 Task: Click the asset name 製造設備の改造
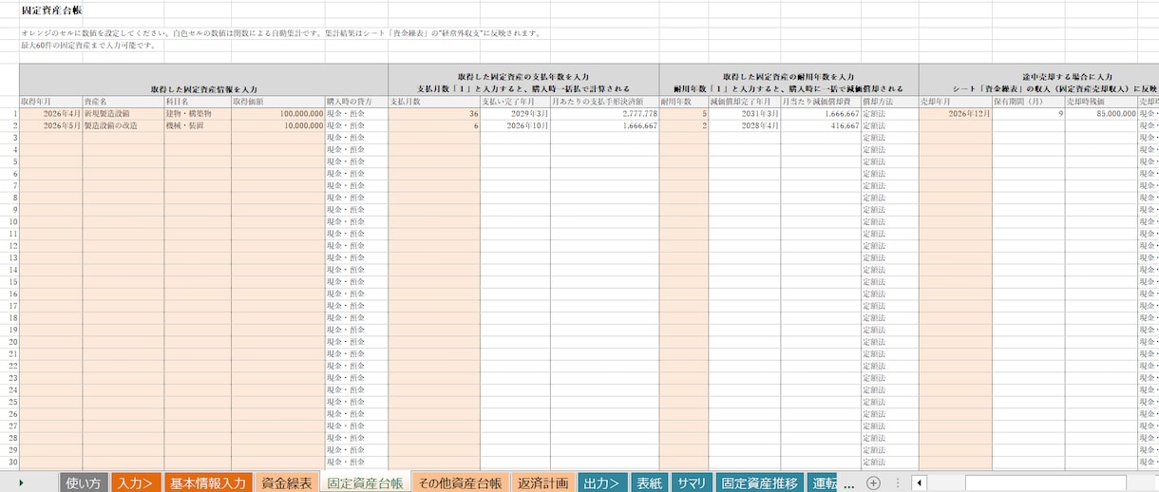pyautogui.click(x=123, y=125)
